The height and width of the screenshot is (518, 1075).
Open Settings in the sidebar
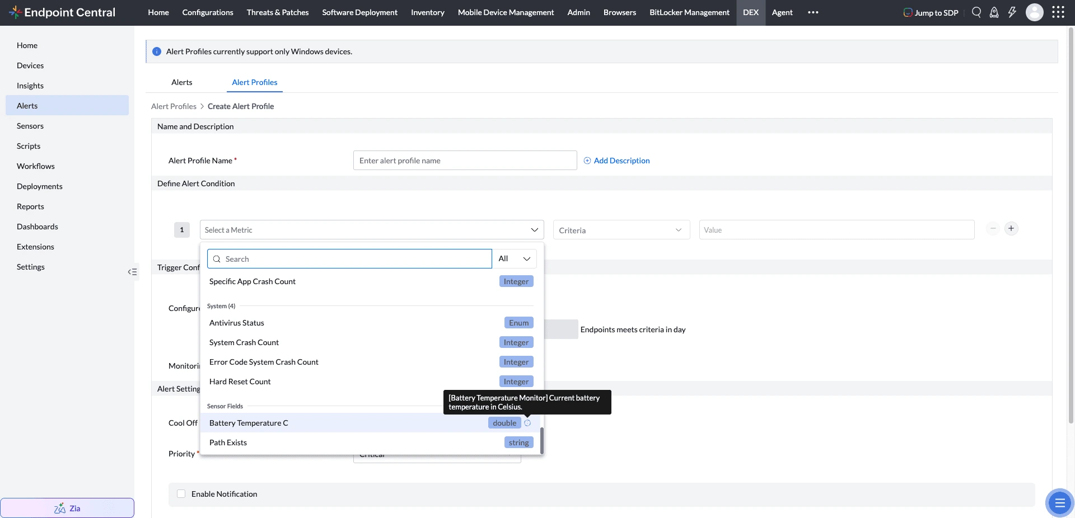coord(67,267)
